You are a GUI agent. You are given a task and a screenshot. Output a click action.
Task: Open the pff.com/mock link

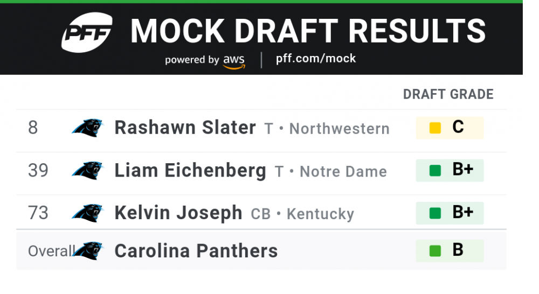(x=316, y=59)
